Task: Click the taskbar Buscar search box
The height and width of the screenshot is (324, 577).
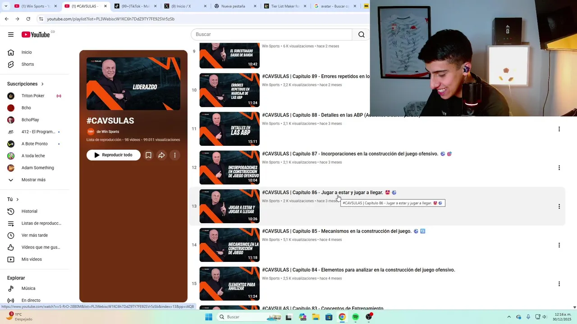Action: pyautogui.click(x=249, y=317)
